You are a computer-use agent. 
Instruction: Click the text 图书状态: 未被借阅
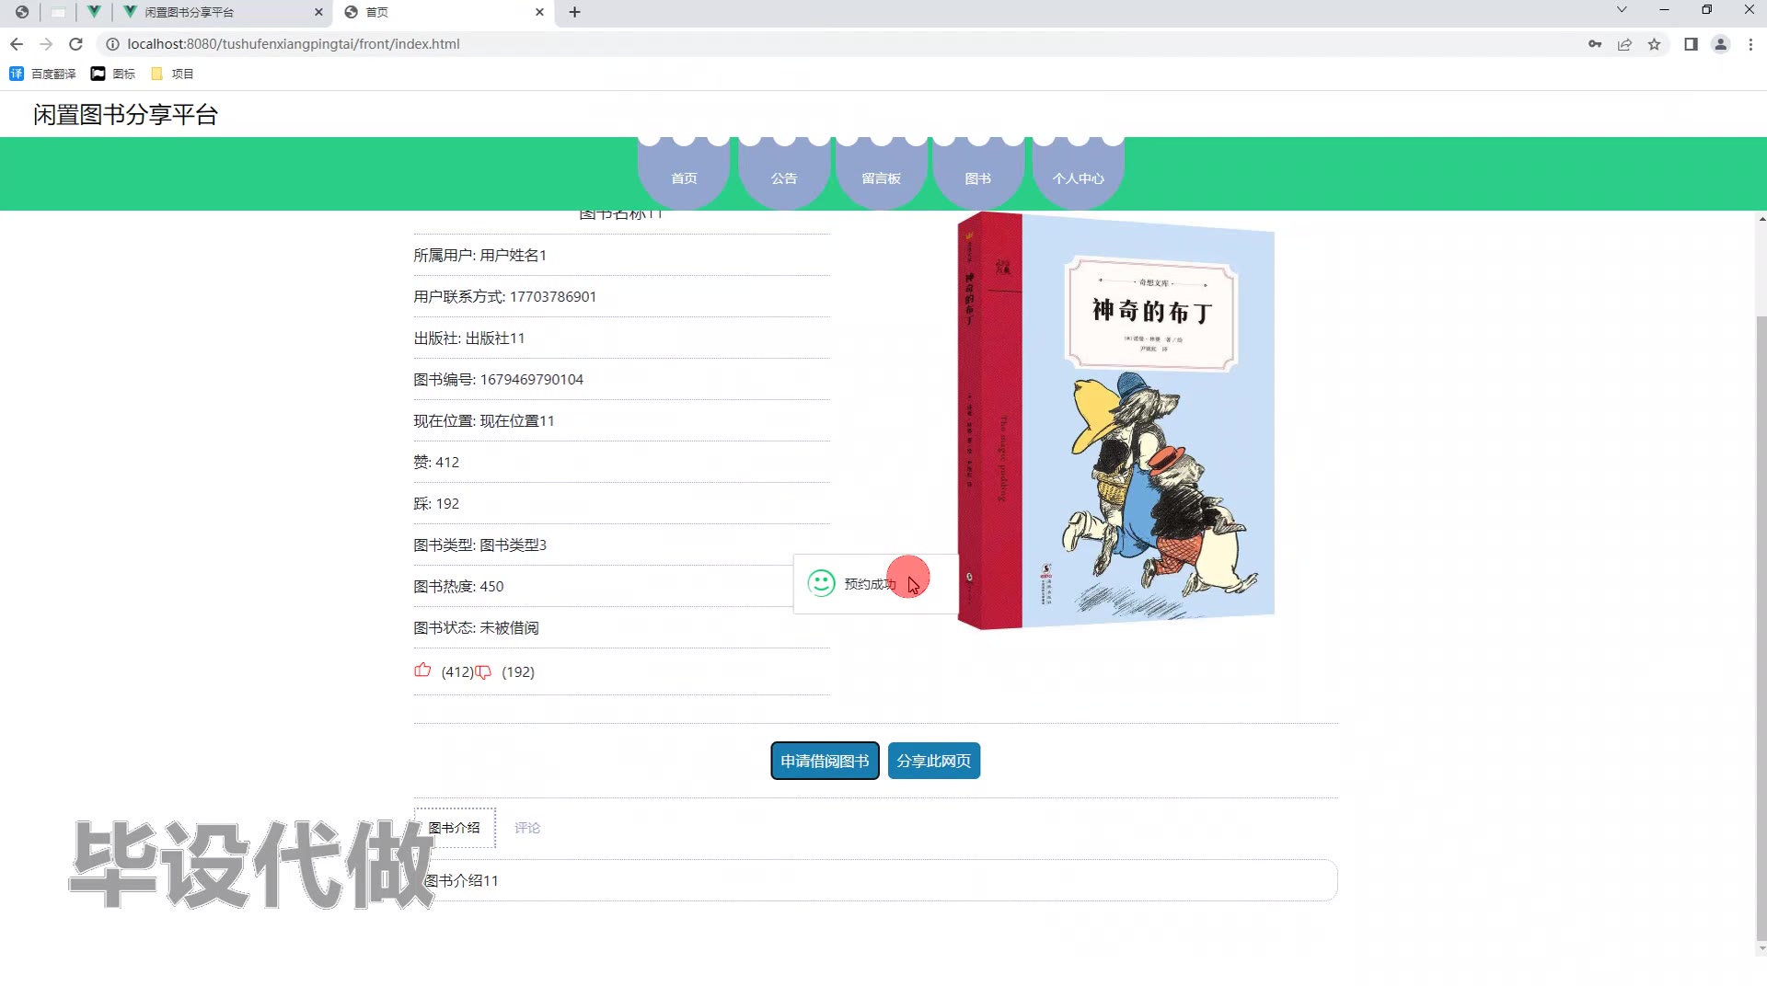pos(476,627)
